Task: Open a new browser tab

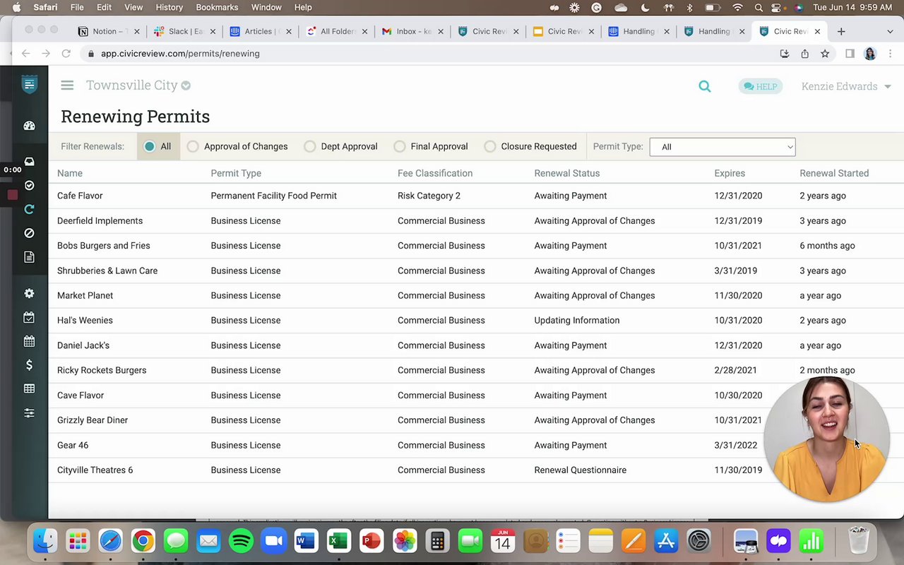Action: [x=841, y=31]
